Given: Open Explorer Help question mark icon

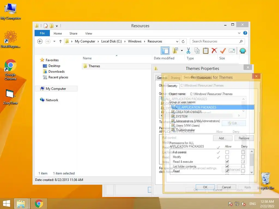Looking at the screenshot, I should [245, 33].
